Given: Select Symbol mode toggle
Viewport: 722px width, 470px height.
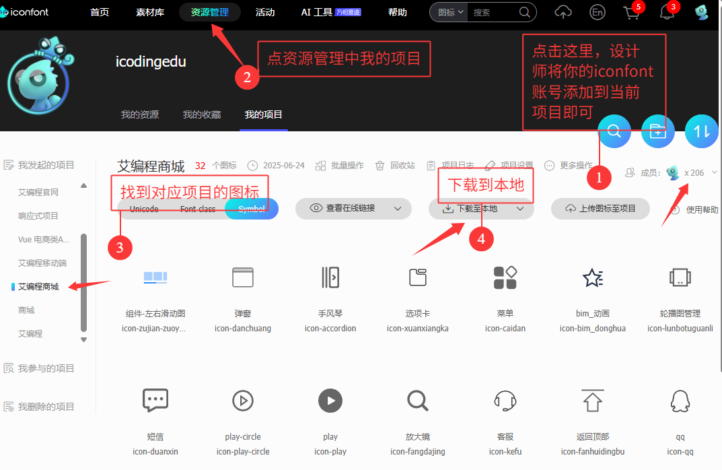Looking at the screenshot, I should pos(252,209).
